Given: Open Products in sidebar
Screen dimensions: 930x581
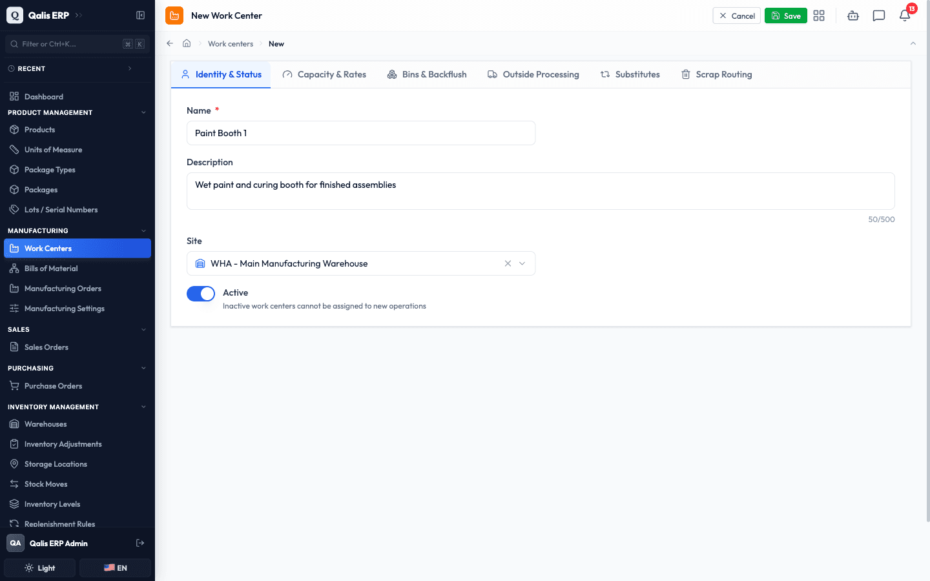Looking at the screenshot, I should [x=77, y=130].
